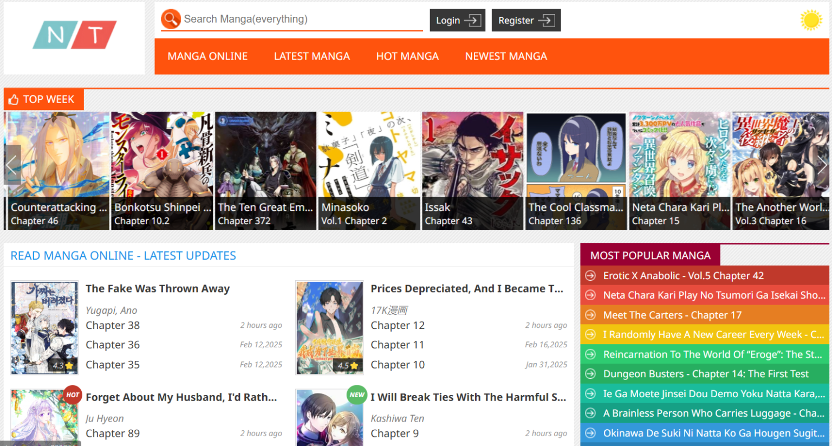
Task: Click the HOT badge on Forget About My Husband
Action: (x=73, y=395)
